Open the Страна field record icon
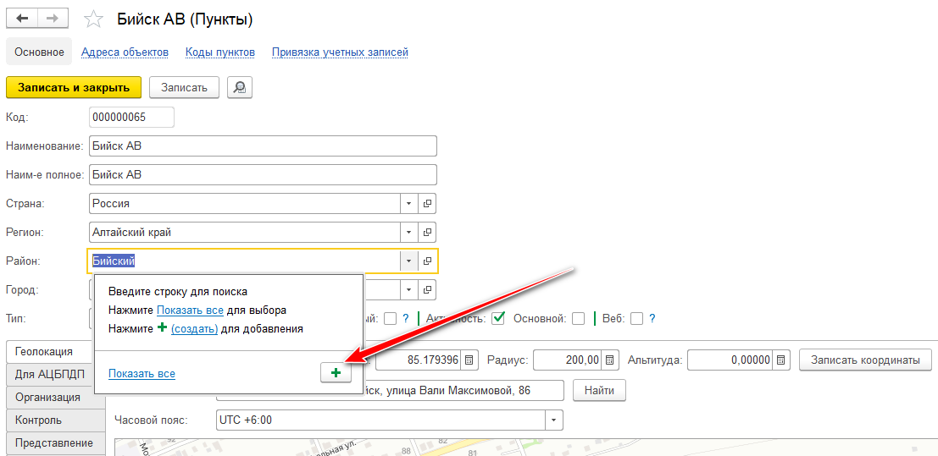Screen dimensions: 938x456 (x=428, y=204)
